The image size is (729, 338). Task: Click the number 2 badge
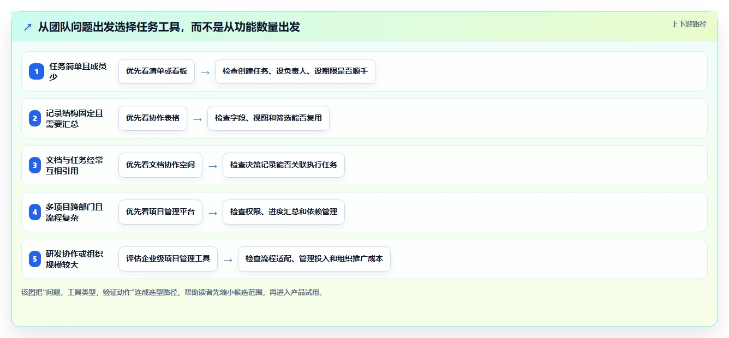[x=35, y=118]
